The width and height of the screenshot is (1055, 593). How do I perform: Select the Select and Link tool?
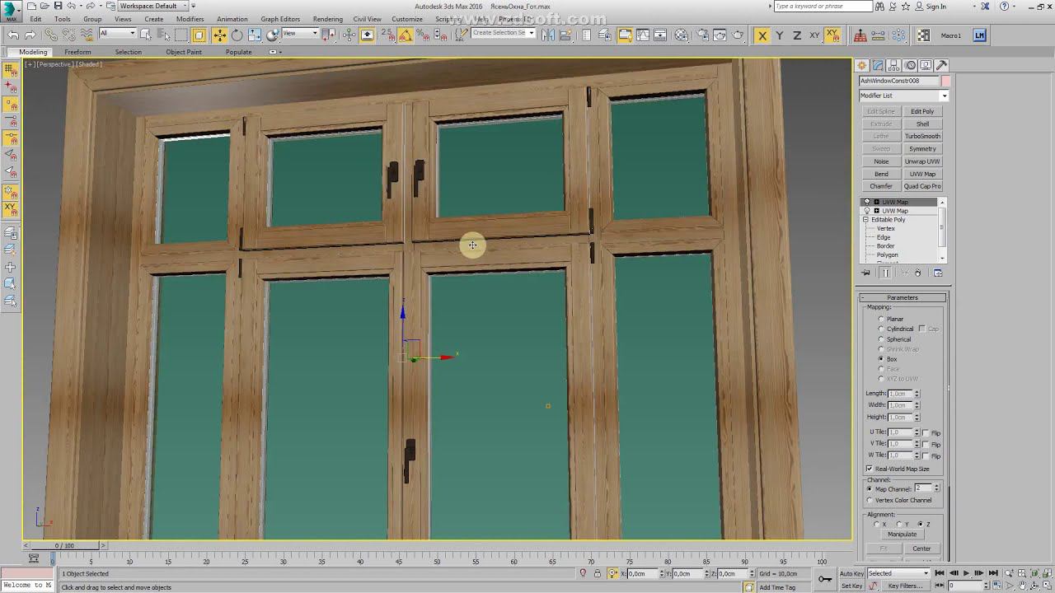coord(51,35)
